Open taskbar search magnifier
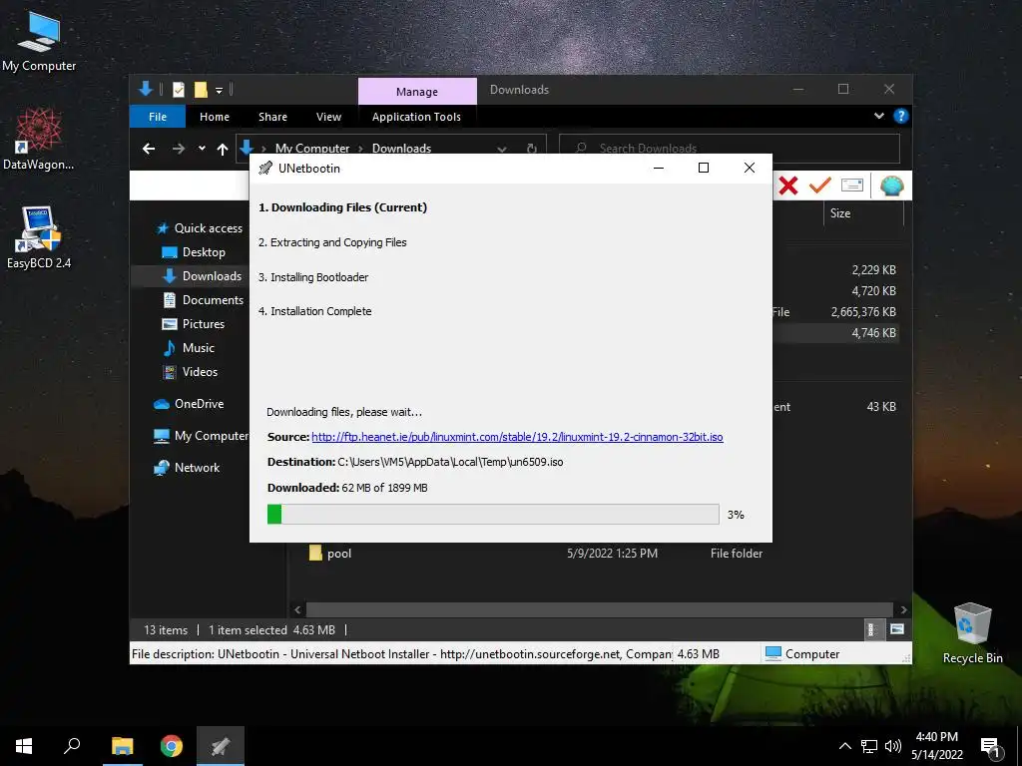 point(72,746)
